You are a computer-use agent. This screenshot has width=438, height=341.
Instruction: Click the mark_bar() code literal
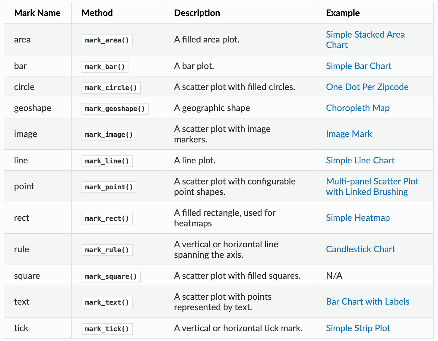(x=105, y=67)
